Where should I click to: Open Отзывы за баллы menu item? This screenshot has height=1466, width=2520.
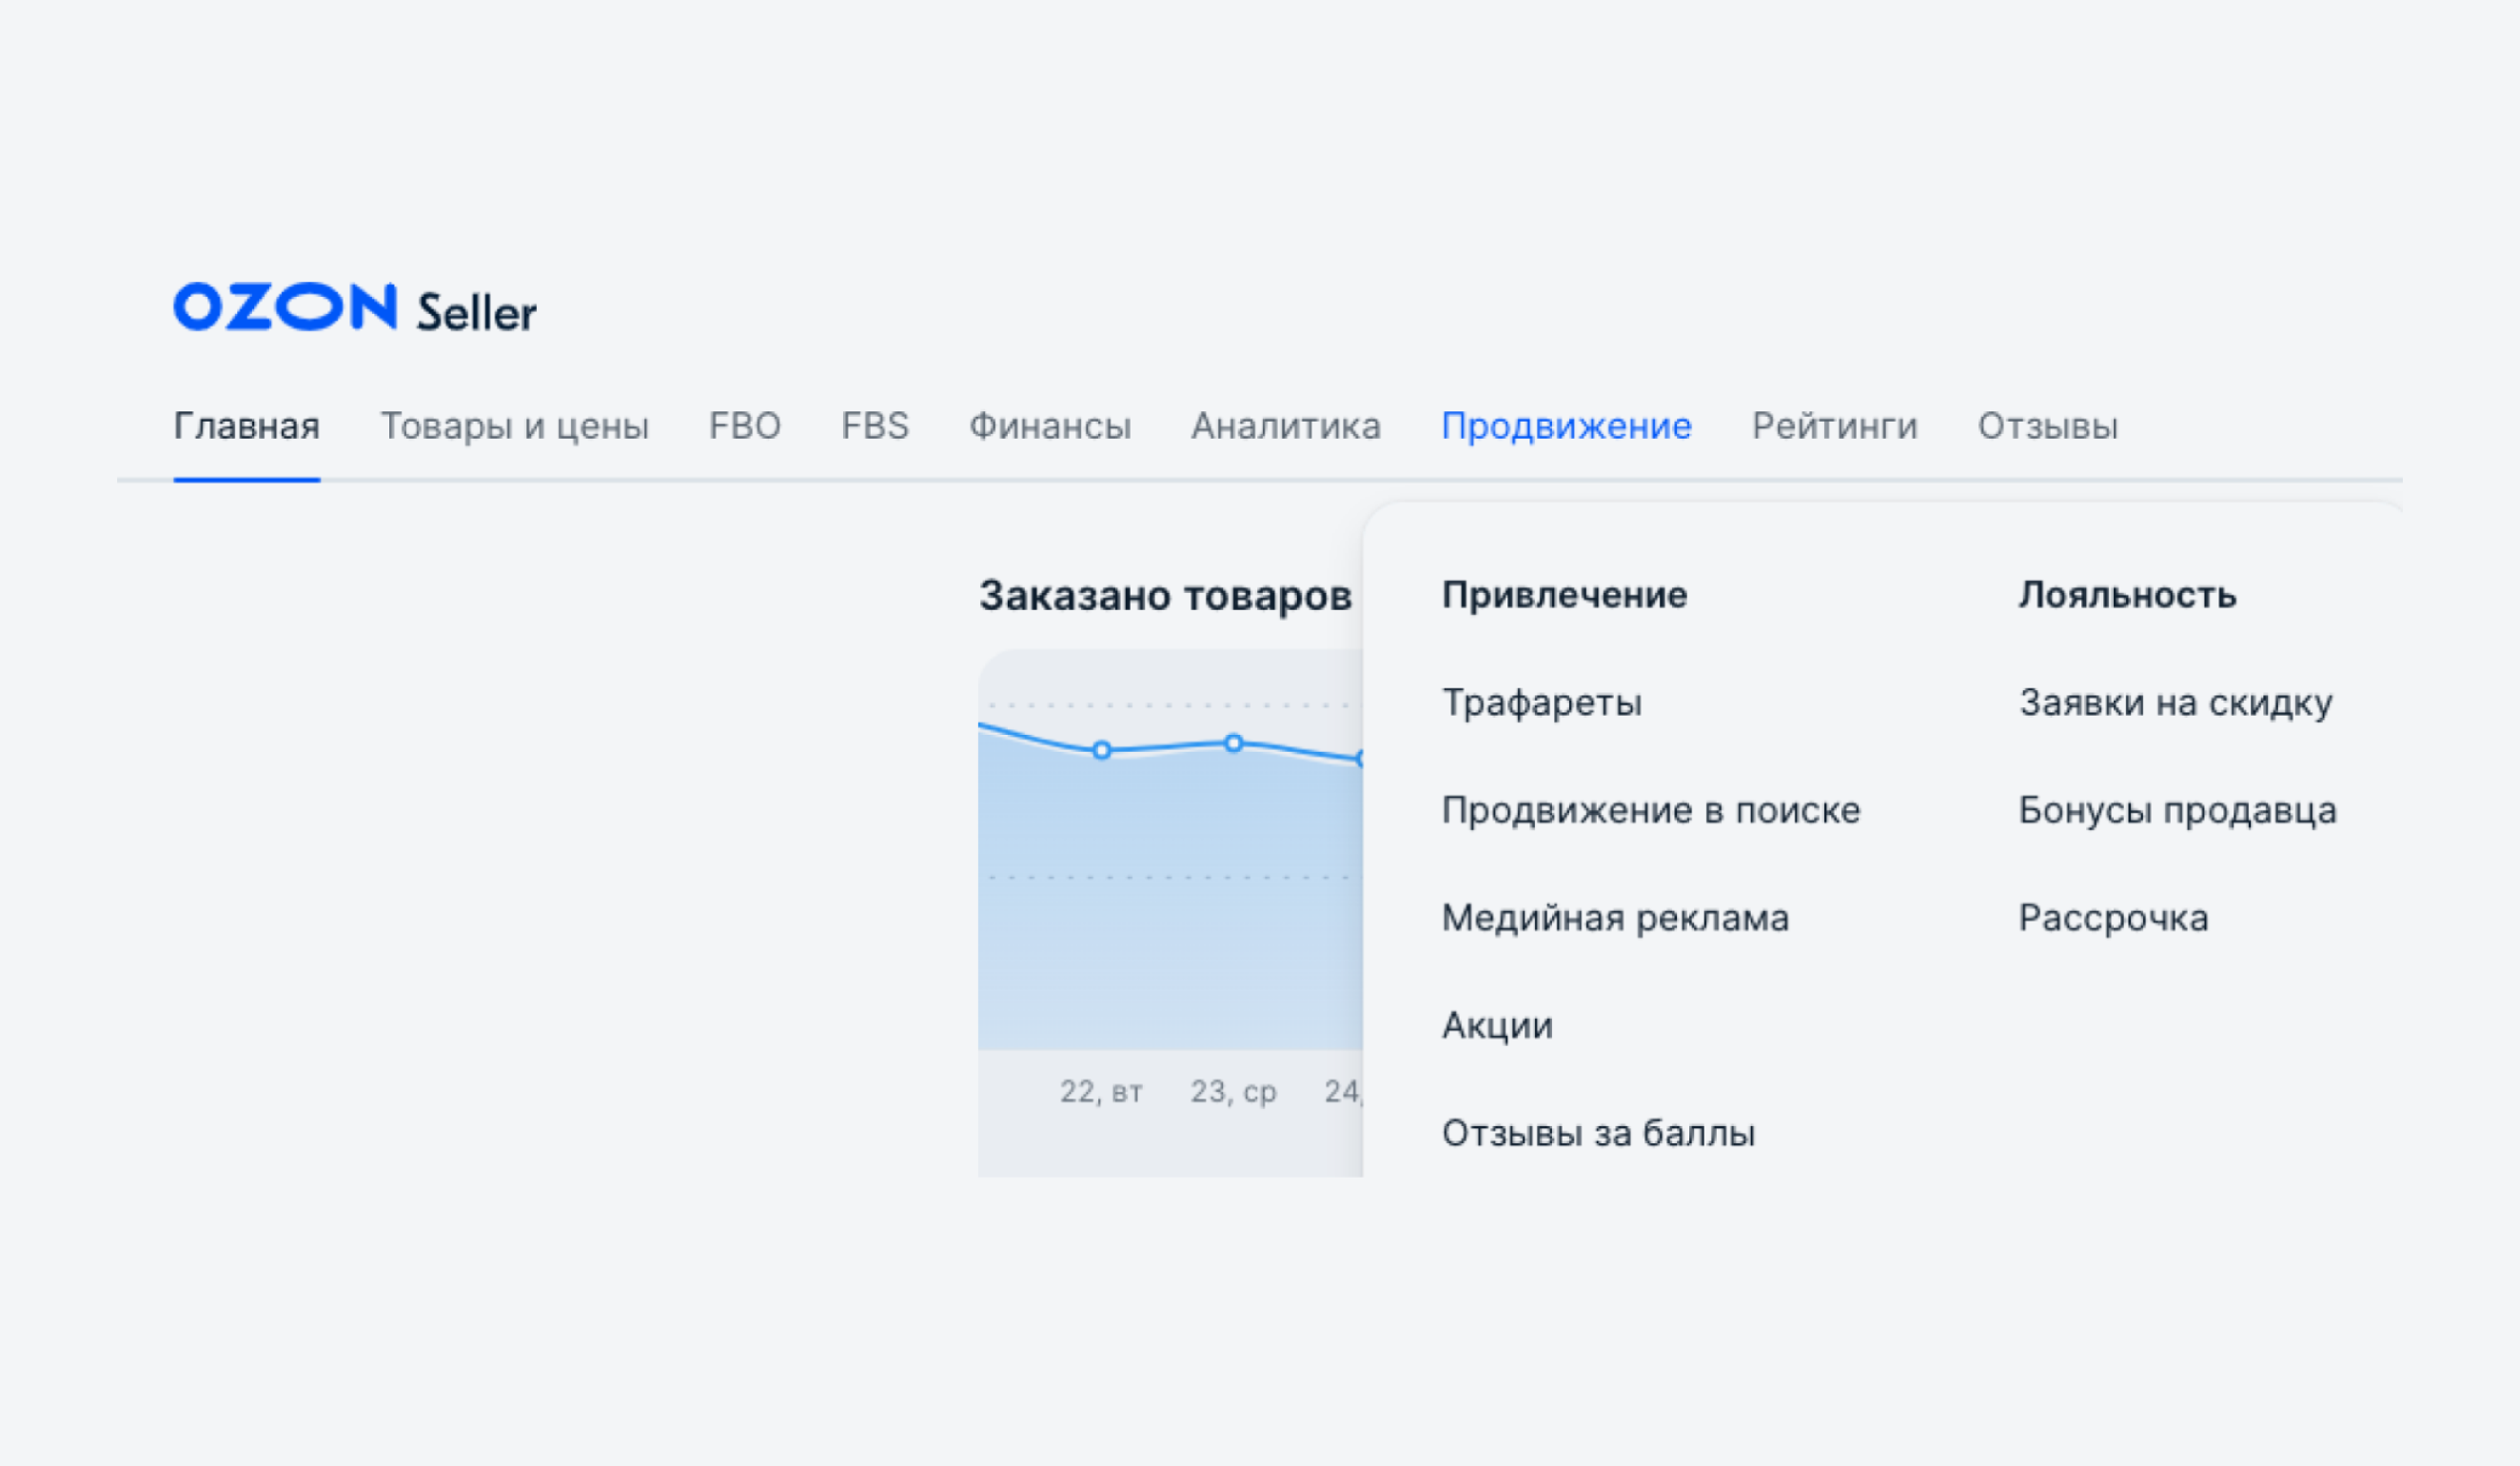pos(1598,1133)
